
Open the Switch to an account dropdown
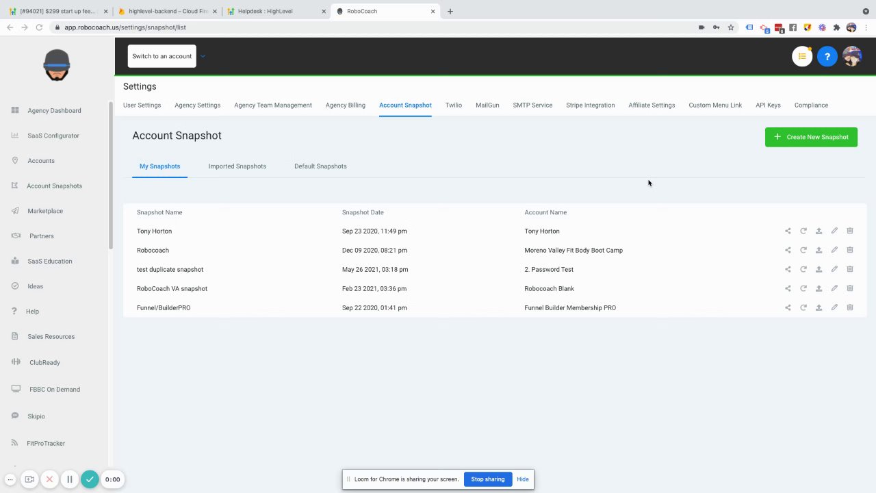pyautogui.click(x=162, y=56)
